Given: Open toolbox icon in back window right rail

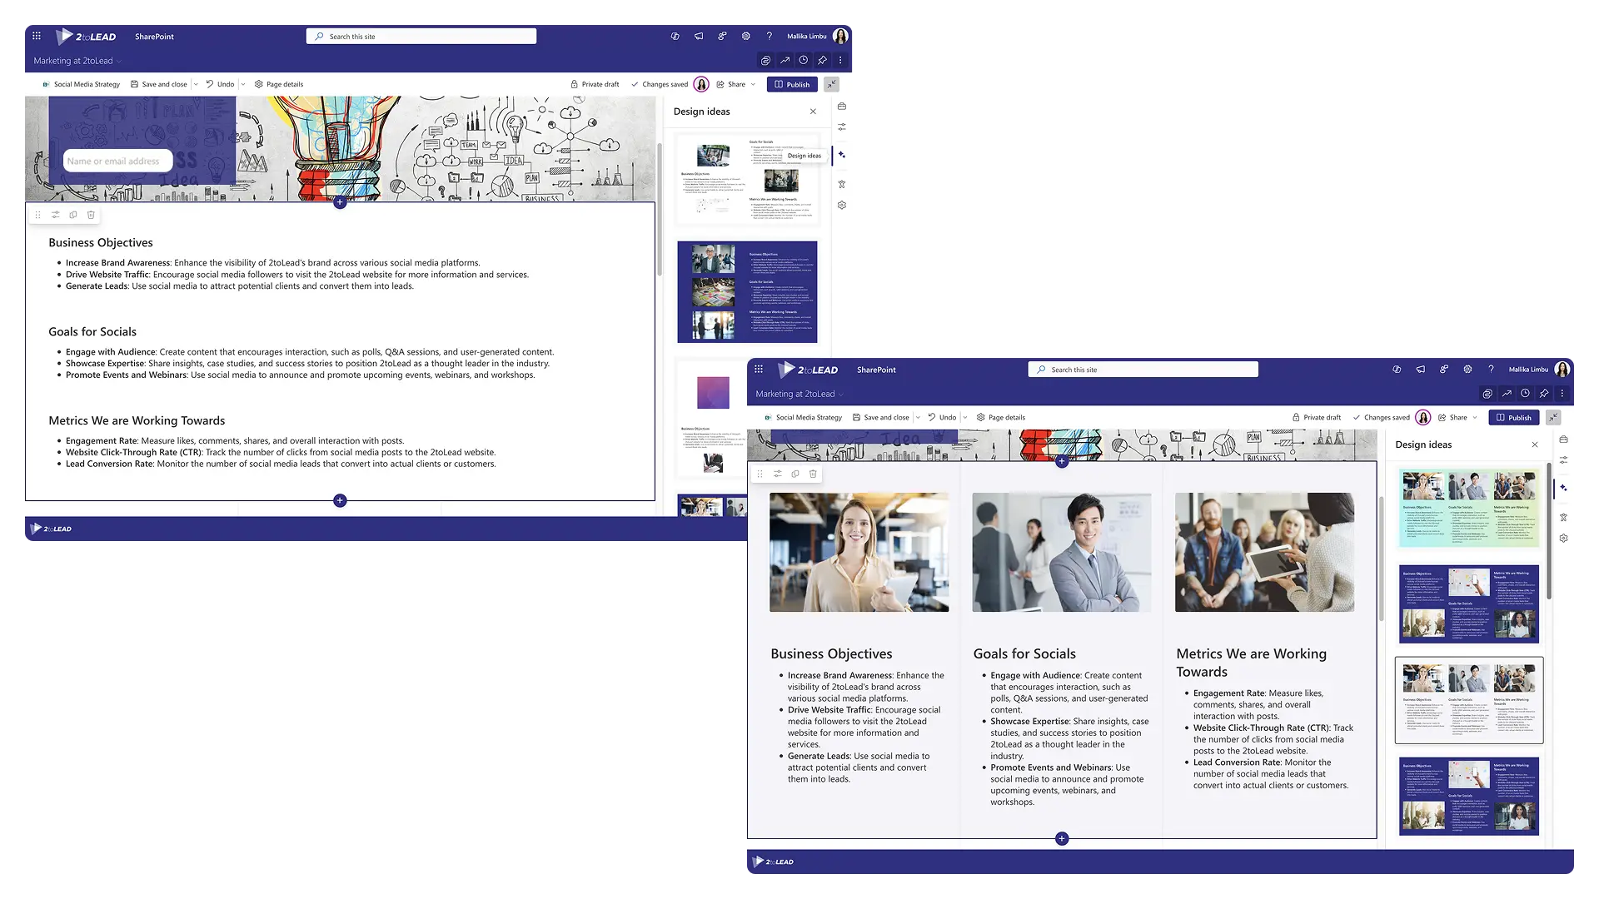Looking at the screenshot, I should click(842, 107).
